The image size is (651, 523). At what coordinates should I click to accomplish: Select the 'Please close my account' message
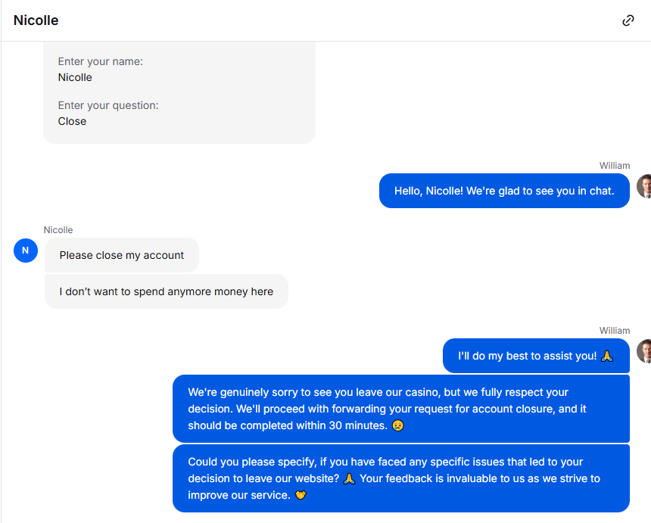122,255
